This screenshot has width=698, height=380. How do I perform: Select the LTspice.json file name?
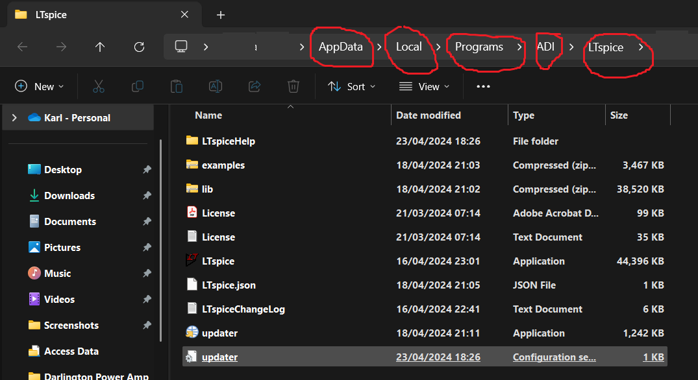coord(229,285)
